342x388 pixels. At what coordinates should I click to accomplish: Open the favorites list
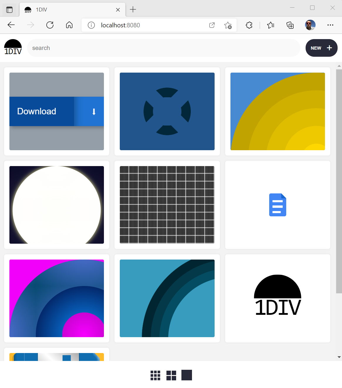tap(271, 25)
